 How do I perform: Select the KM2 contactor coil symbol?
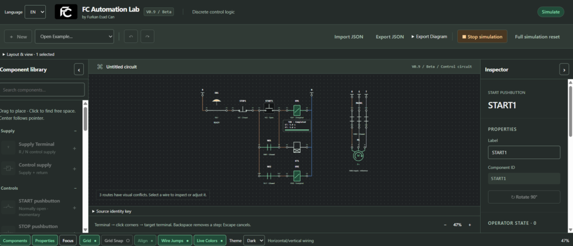[297, 175]
